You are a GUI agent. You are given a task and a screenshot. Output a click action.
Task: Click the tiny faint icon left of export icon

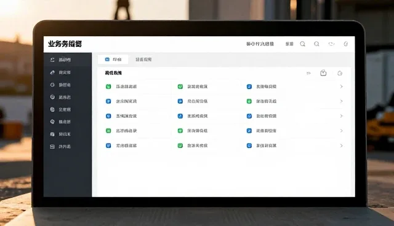[x=308, y=73]
